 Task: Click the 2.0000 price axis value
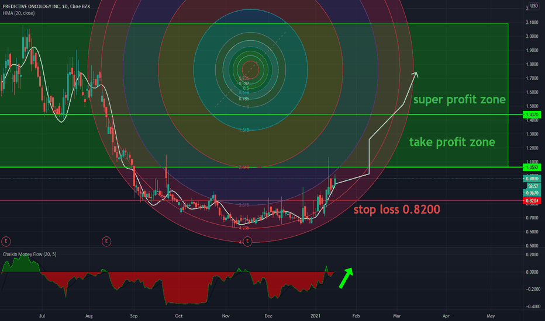click(x=532, y=36)
